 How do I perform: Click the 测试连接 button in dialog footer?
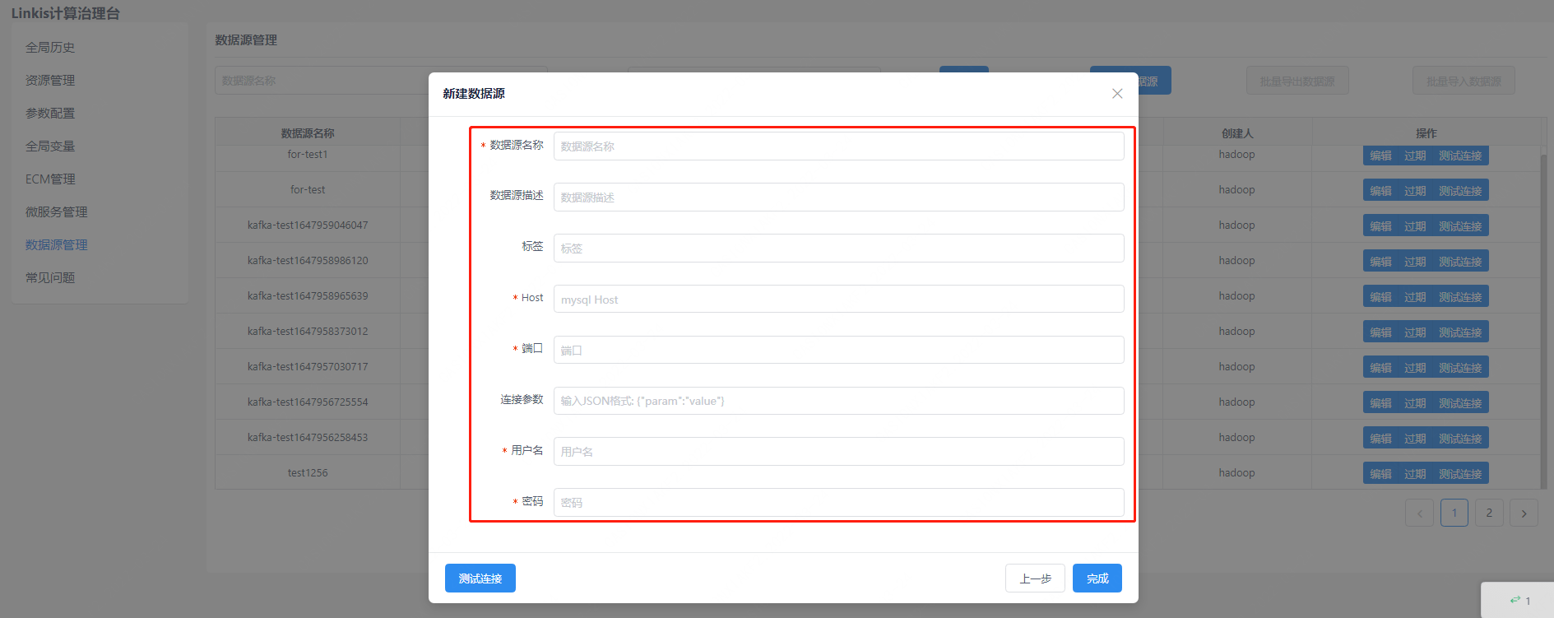pos(480,579)
